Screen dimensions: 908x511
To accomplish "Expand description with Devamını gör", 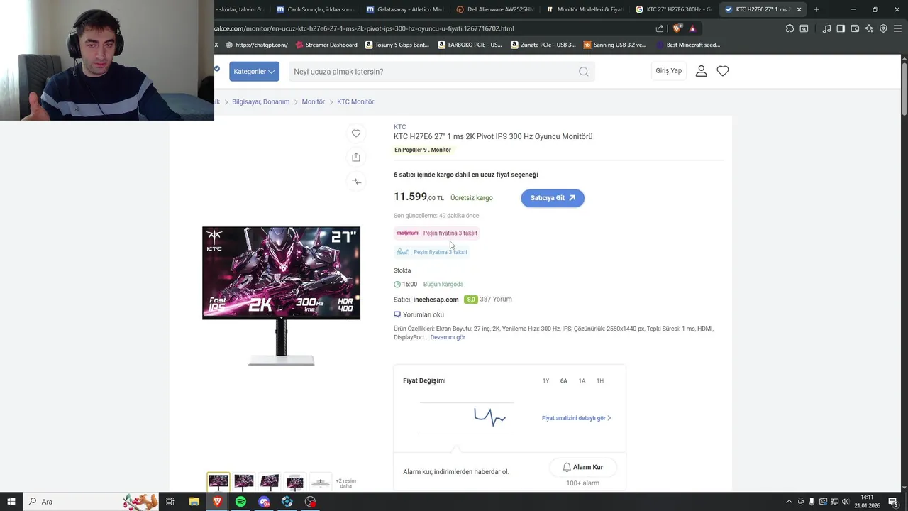I will click(x=448, y=337).
